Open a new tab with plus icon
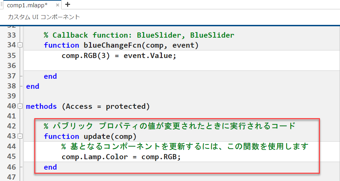The image size is (340, 181). tap(68, 4)
